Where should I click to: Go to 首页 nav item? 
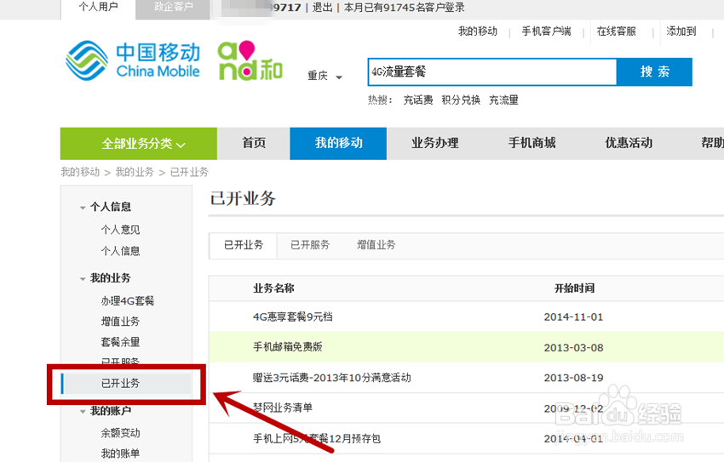(x=254, y=144)
